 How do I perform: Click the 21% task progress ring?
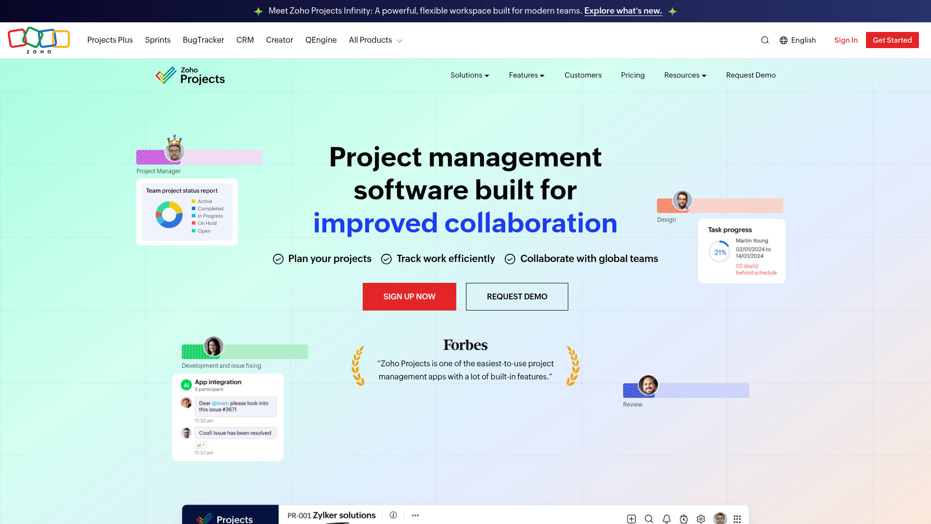click(720, 251)
